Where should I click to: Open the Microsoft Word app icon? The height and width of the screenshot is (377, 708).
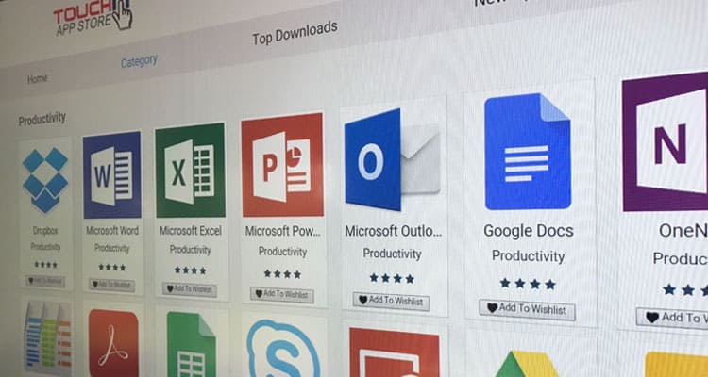click(112, 175)
